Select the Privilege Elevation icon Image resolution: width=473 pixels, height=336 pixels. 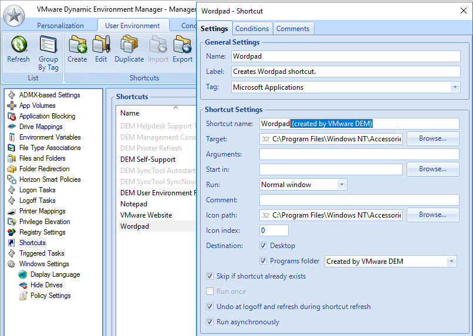click(12, 222)
